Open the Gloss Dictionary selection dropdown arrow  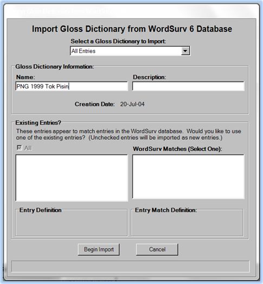pyautogui.click(x=185, y=51)
